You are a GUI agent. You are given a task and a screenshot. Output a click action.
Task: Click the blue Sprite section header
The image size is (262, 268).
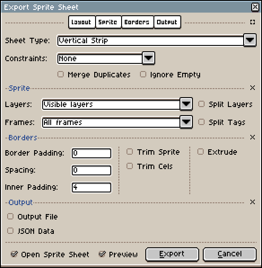(19, 88)
